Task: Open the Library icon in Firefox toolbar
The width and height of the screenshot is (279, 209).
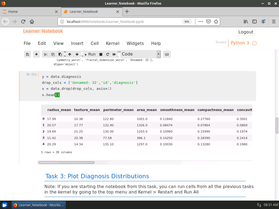Action: coord(246,21)
